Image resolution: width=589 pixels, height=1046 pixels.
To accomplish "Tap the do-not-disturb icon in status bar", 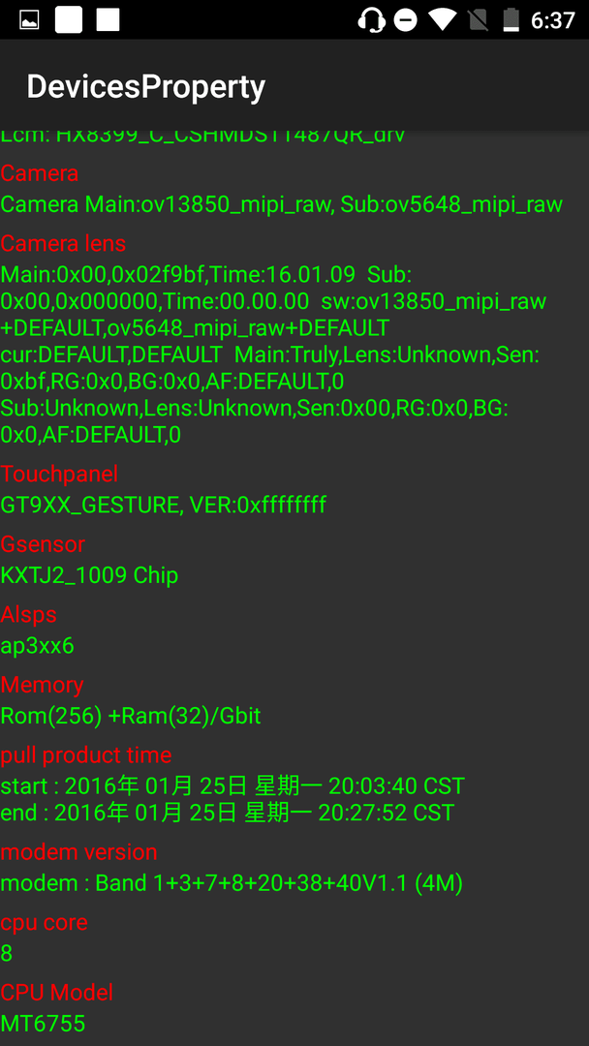I will click(x=405, y=20).
